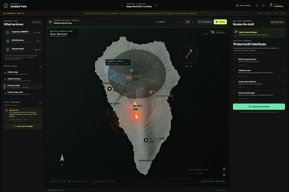
Task: Open the Decision log link
Action: click(221, 190)
